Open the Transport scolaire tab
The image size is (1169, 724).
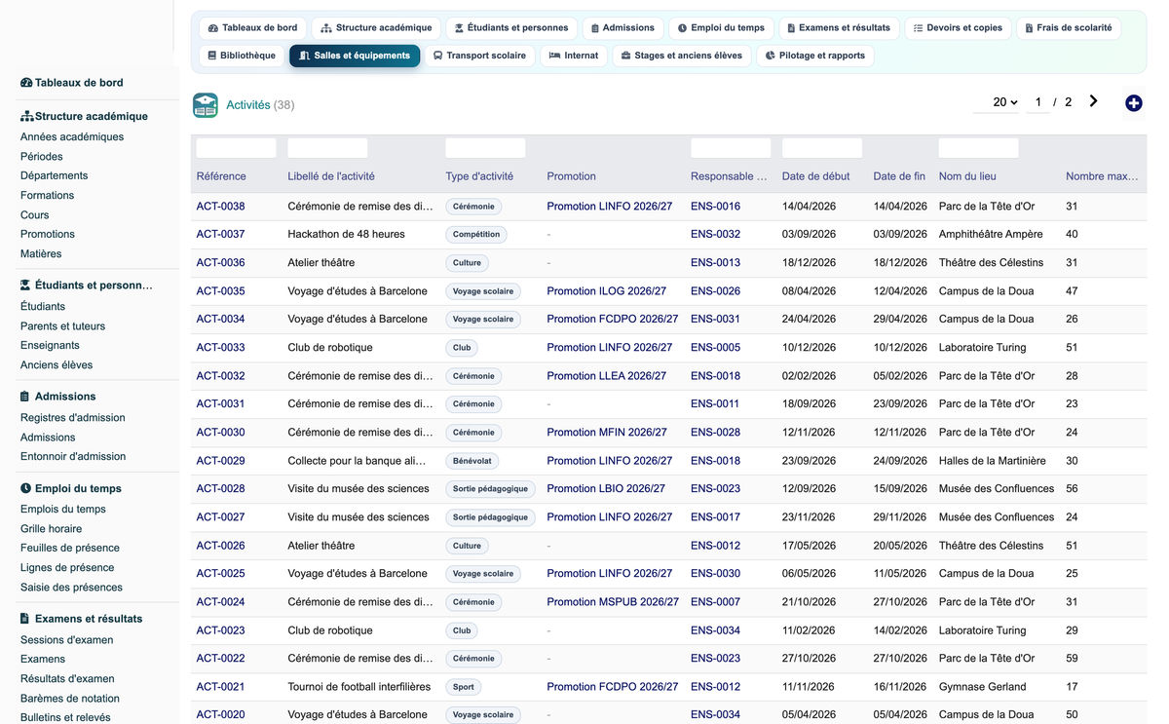click(479, 56)
